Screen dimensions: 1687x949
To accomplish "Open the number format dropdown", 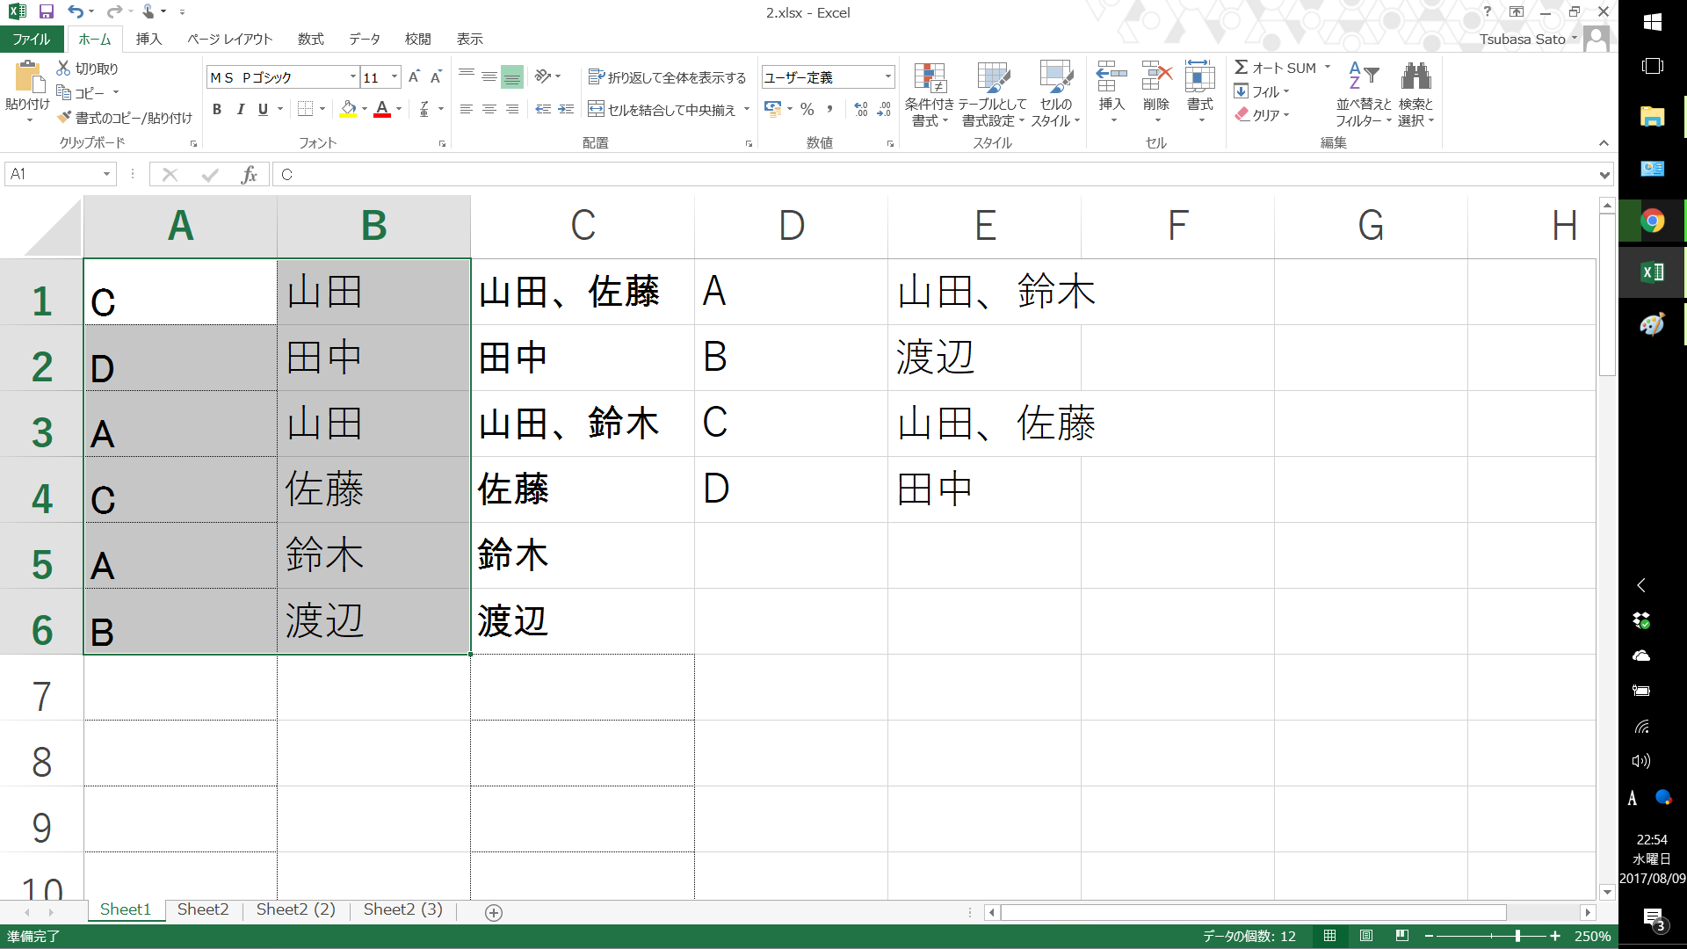I will tap(887, 77).
